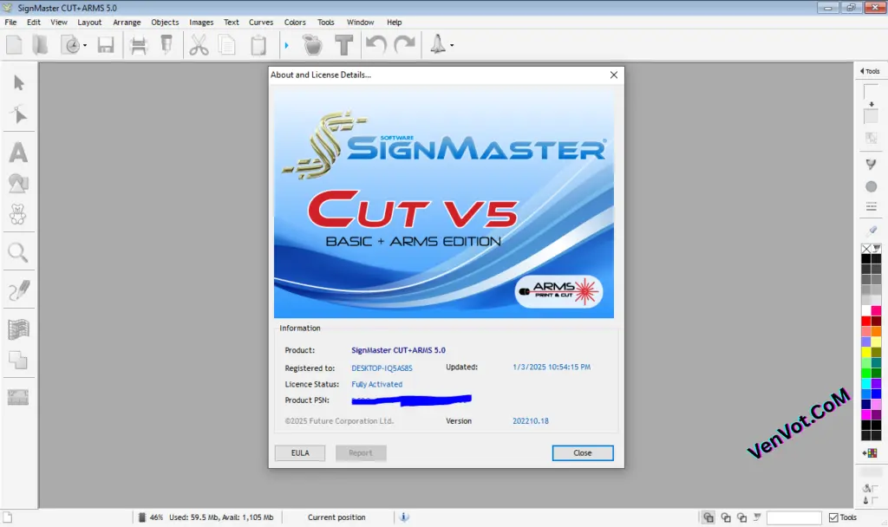
Task: Open the Arrange menu
Action: point(127,22)
